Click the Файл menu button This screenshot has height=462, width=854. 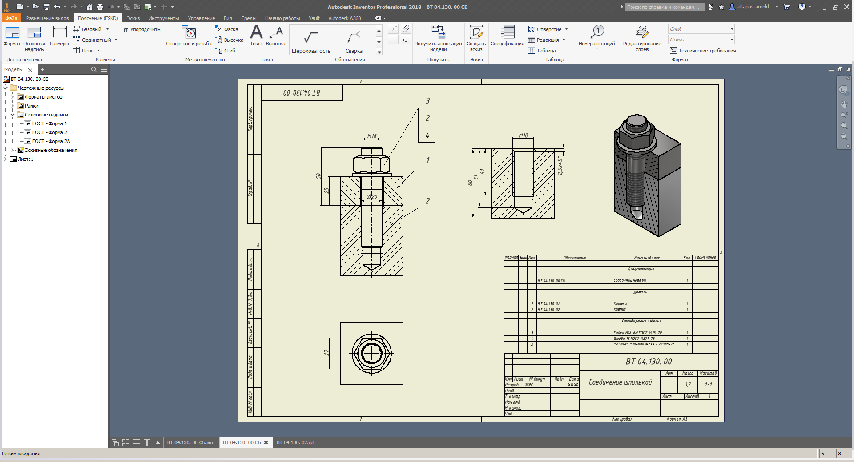coord(11,18)
